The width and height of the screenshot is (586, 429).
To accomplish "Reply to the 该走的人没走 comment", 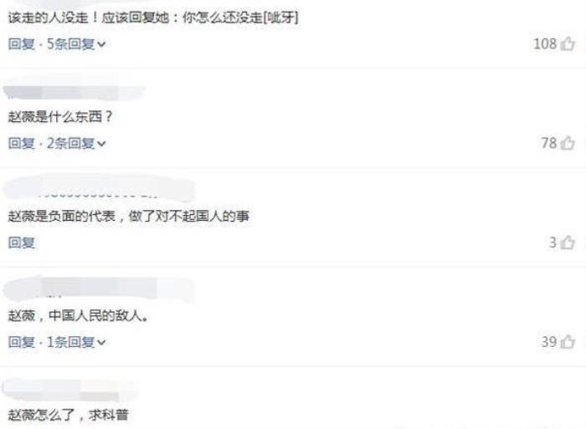I will [x=21, y=44].
